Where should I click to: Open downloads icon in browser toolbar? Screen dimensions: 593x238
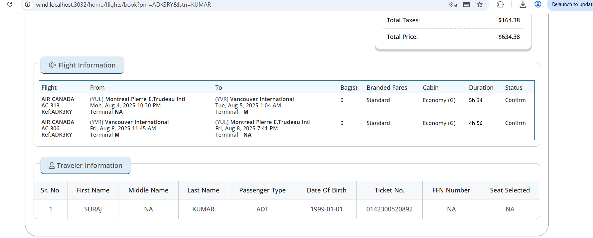(x=523, y=5)
